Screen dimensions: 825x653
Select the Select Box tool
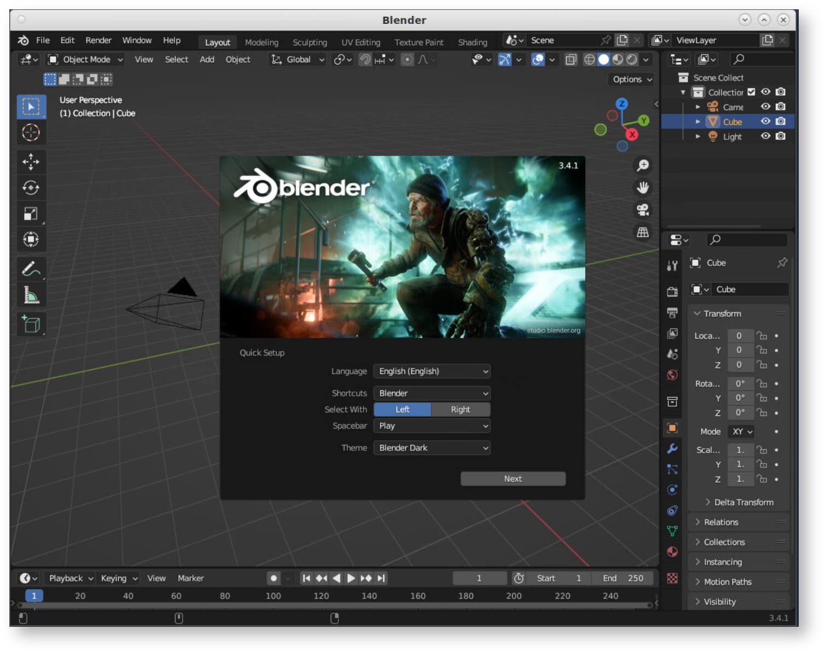click(31, 106)
